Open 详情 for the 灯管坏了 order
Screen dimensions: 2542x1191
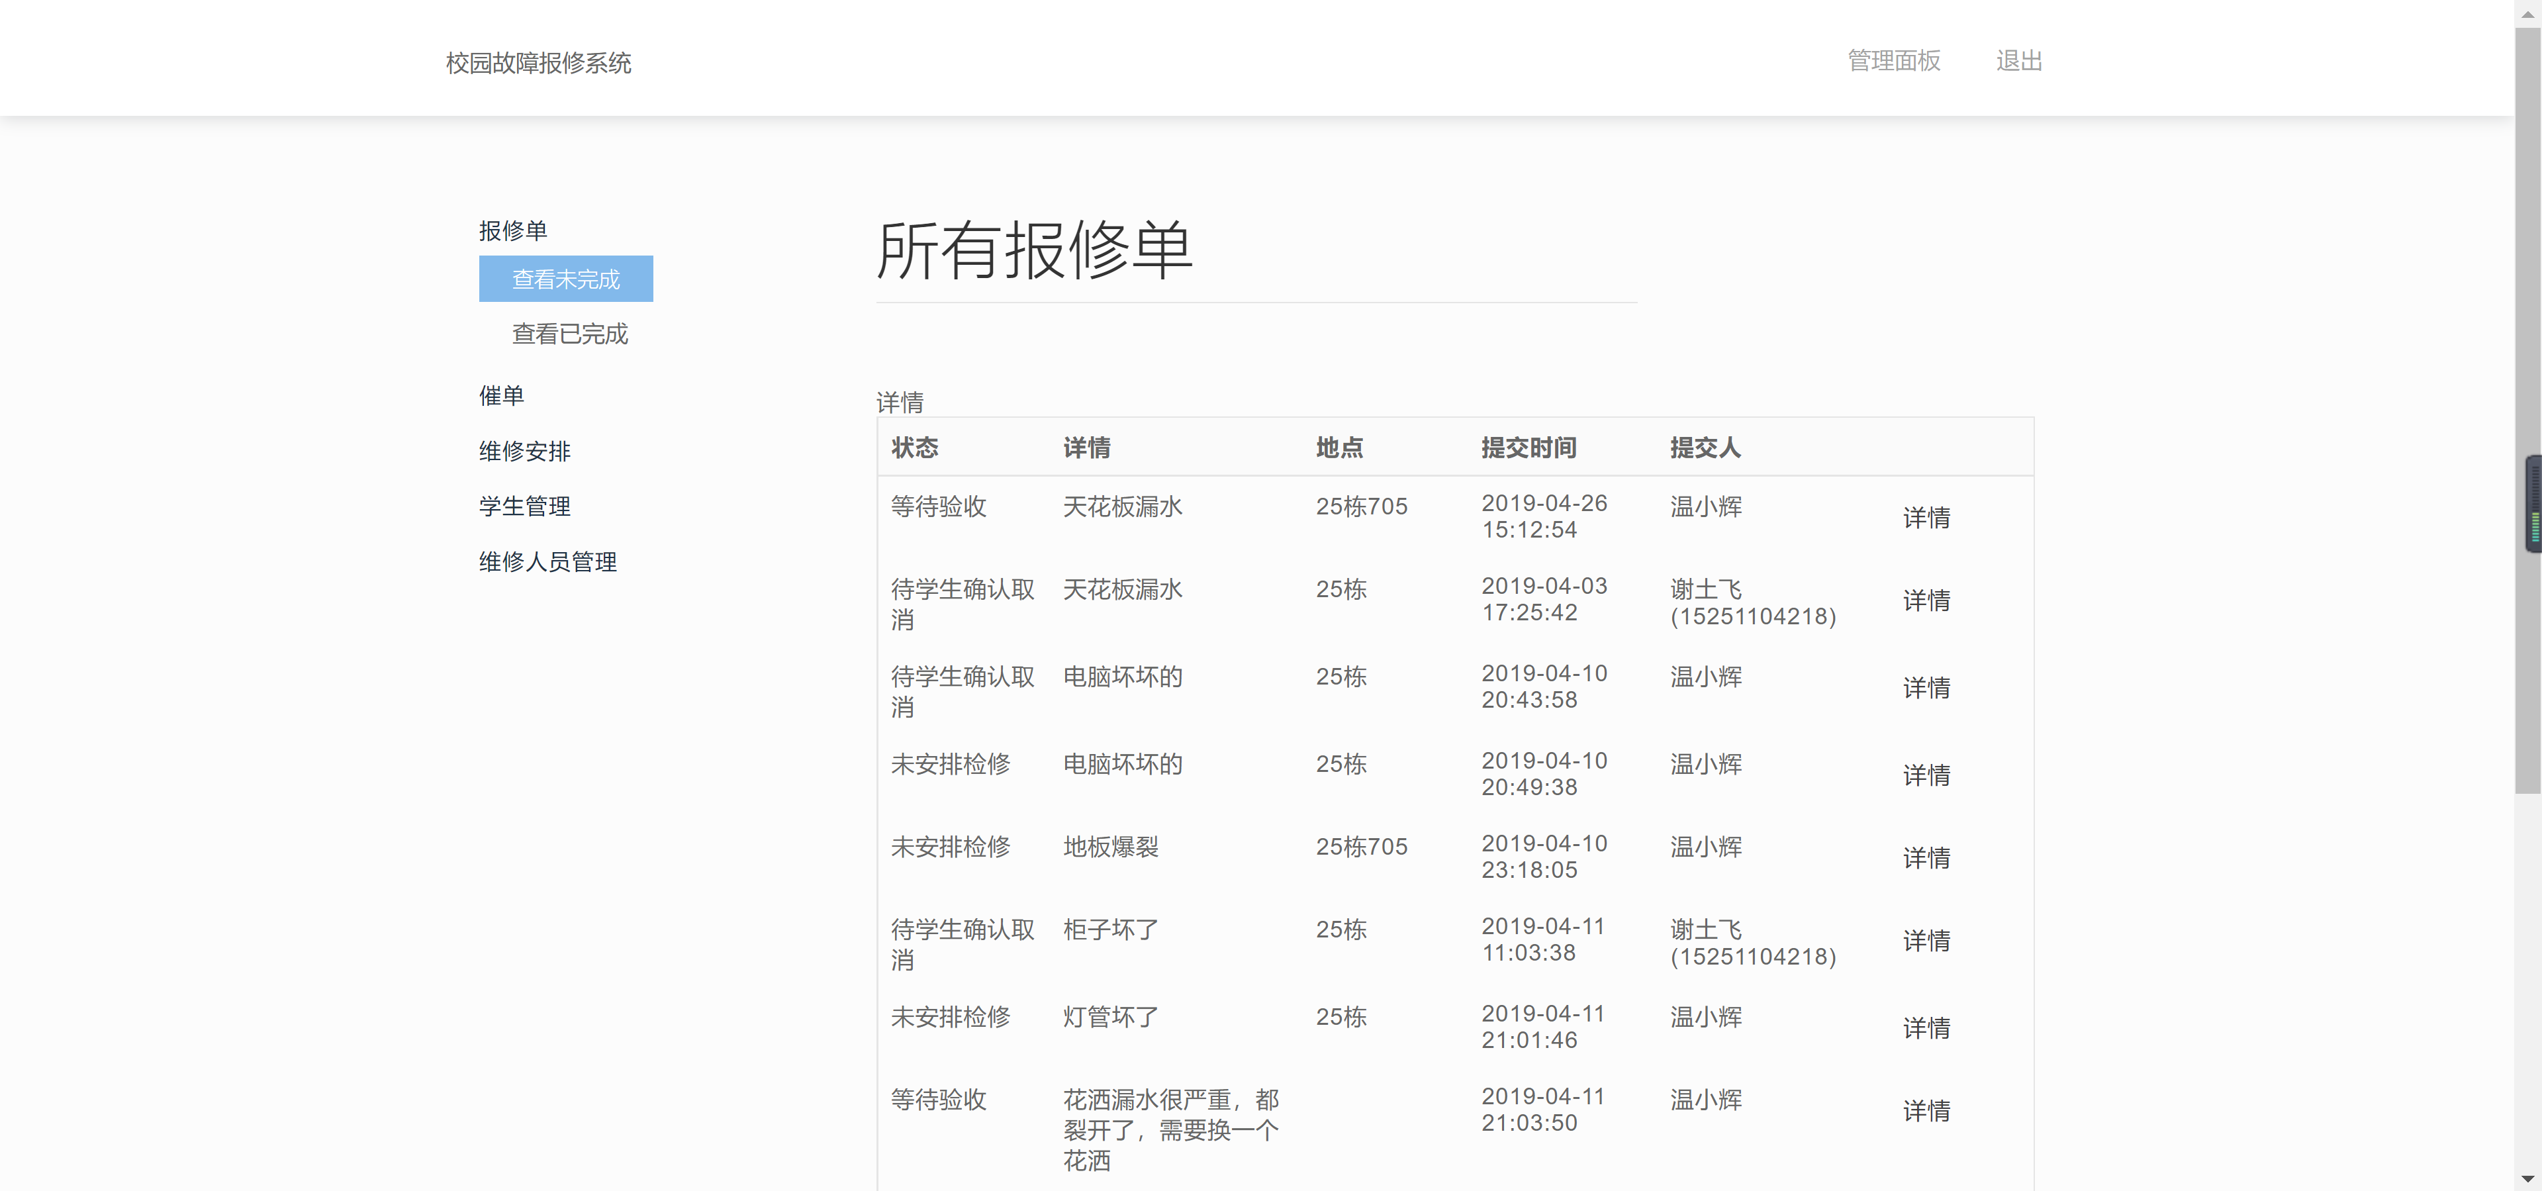(1925, 1027)
